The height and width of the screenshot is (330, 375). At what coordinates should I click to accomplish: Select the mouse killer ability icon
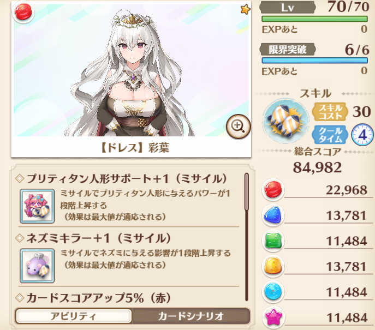coord(37,266)
